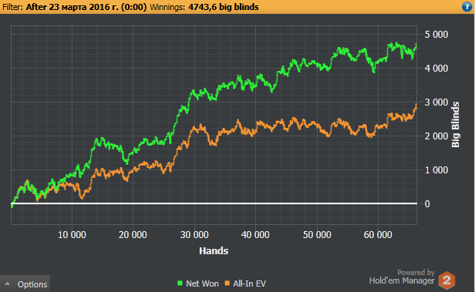This screenshot has height=292, width=475.
Task: Click the Winnings: label in header bar
Action: [x=167, y=7]
